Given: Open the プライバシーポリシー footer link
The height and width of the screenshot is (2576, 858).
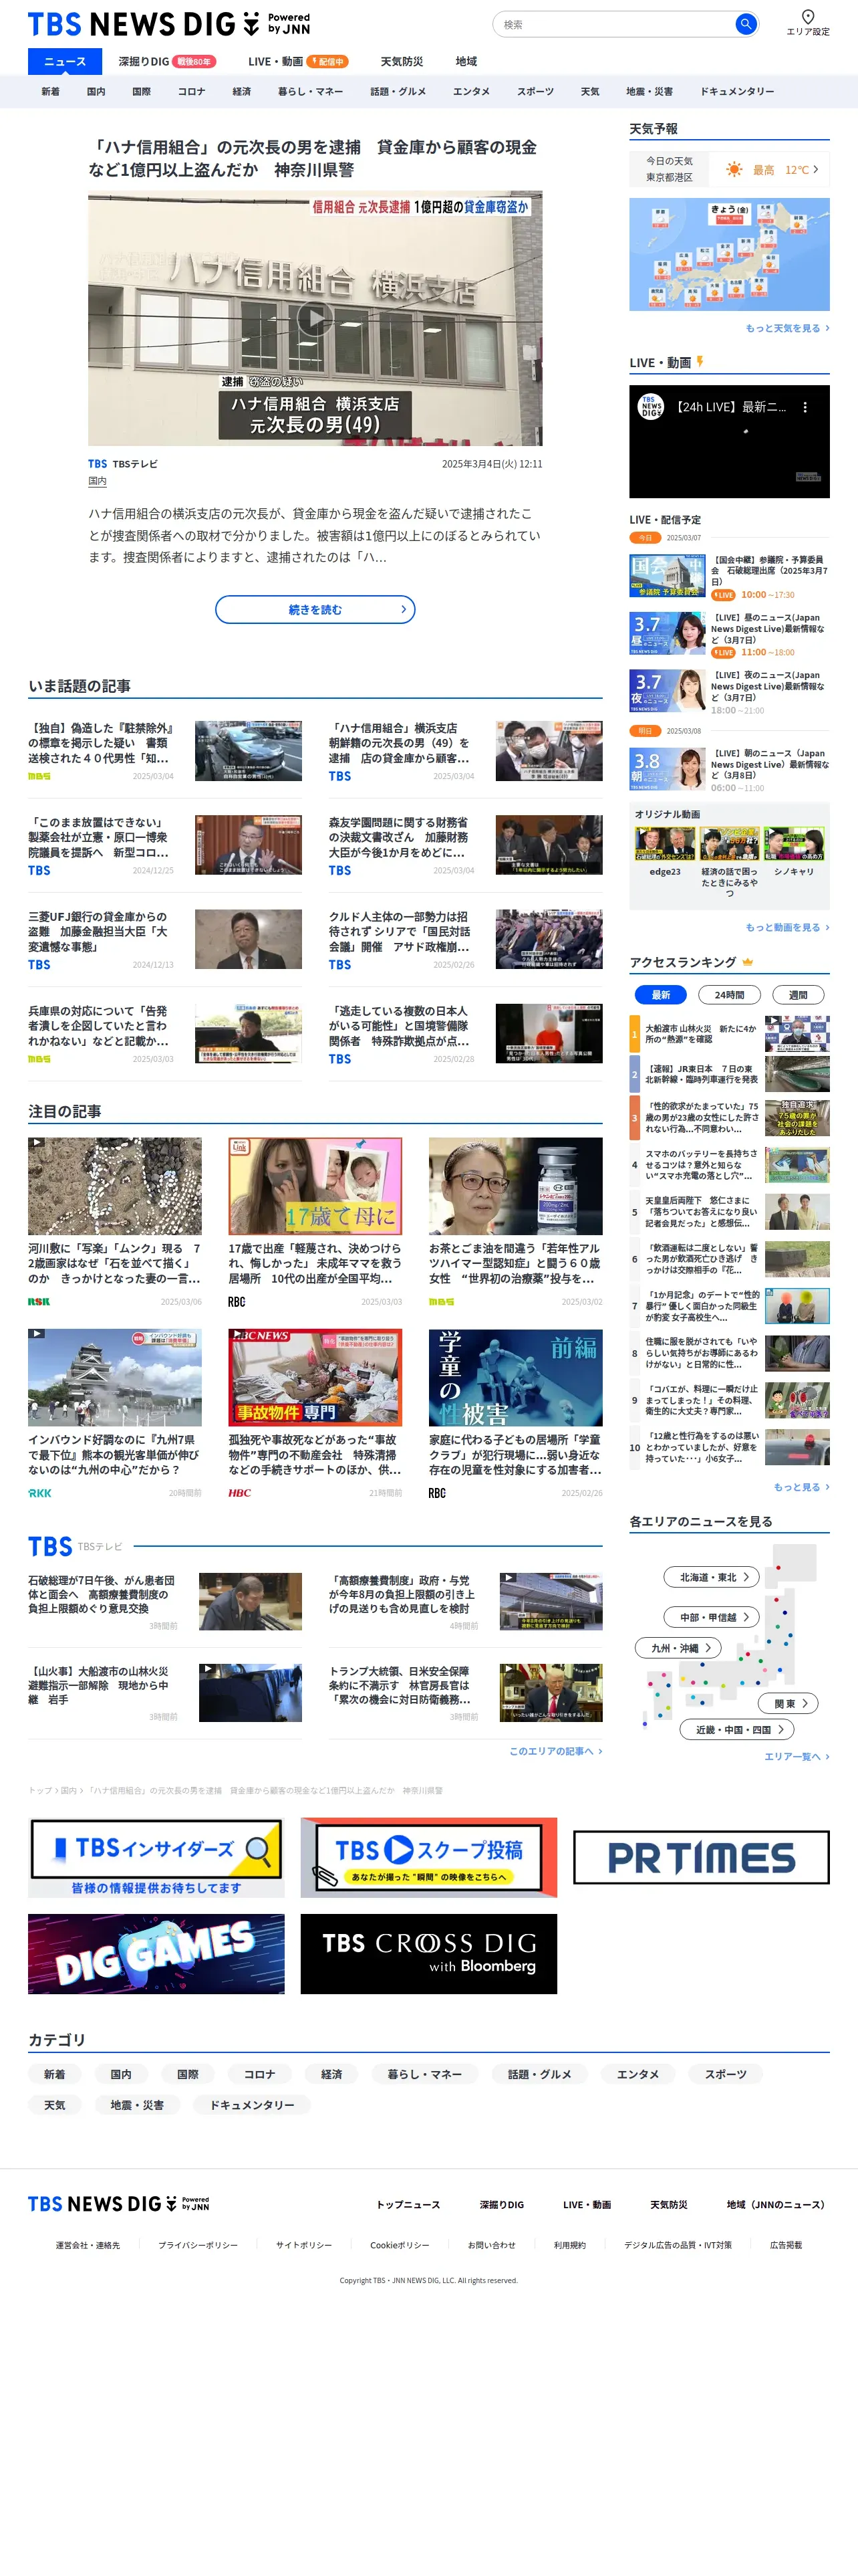Looking at the screenshot, I should point(198,2245).
